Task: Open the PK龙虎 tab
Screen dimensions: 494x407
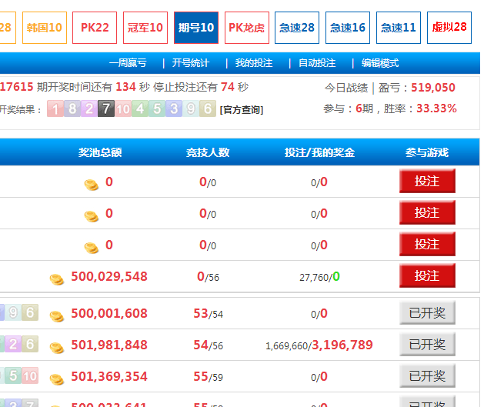Action: [x=247, y=28]
